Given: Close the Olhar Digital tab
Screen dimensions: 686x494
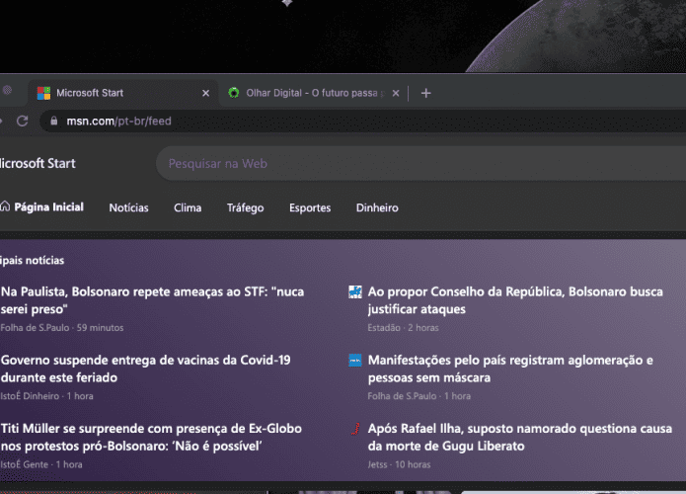Looking at the screenshot, I should [396, 93].
